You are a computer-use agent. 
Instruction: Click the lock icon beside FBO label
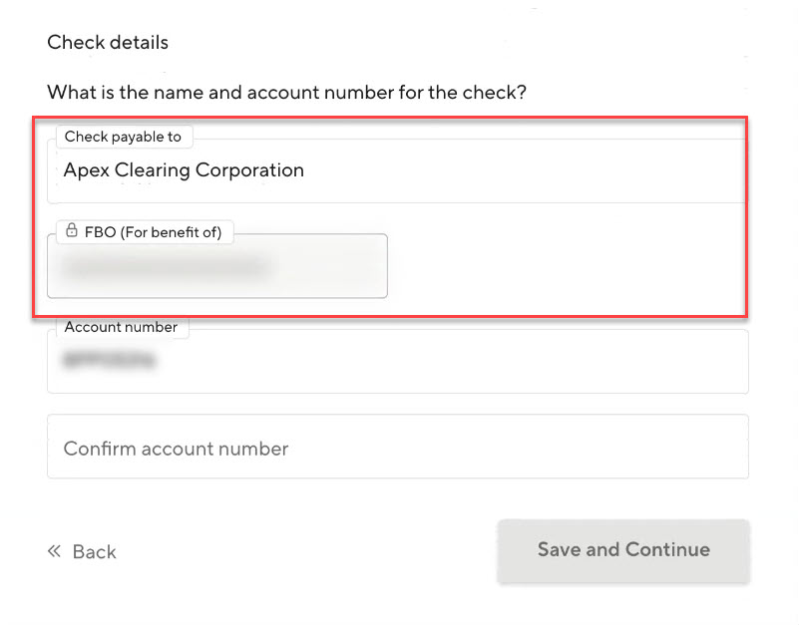pyautogui.click(x=72, y=232)
